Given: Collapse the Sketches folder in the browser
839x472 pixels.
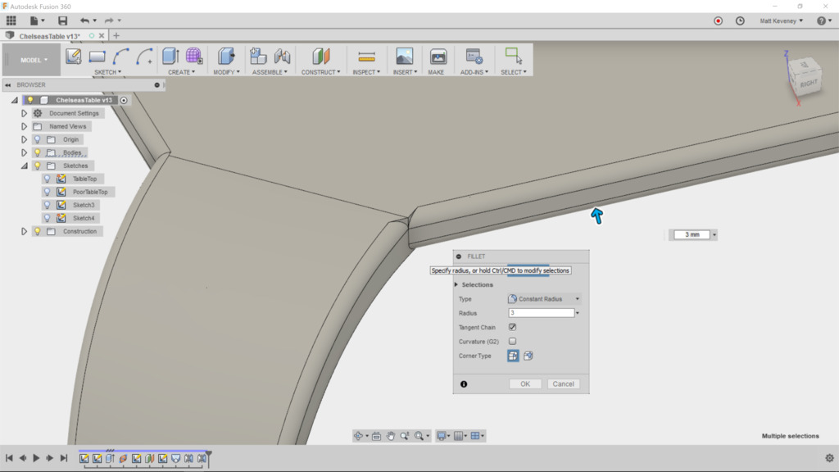Looking at the screenshot, I should [24, 166].
